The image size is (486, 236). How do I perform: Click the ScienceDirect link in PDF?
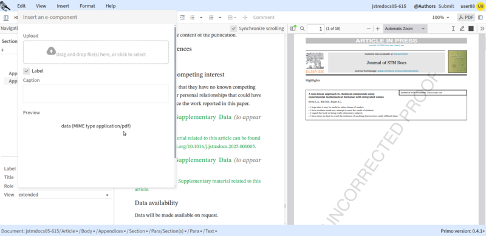point(401,54)
